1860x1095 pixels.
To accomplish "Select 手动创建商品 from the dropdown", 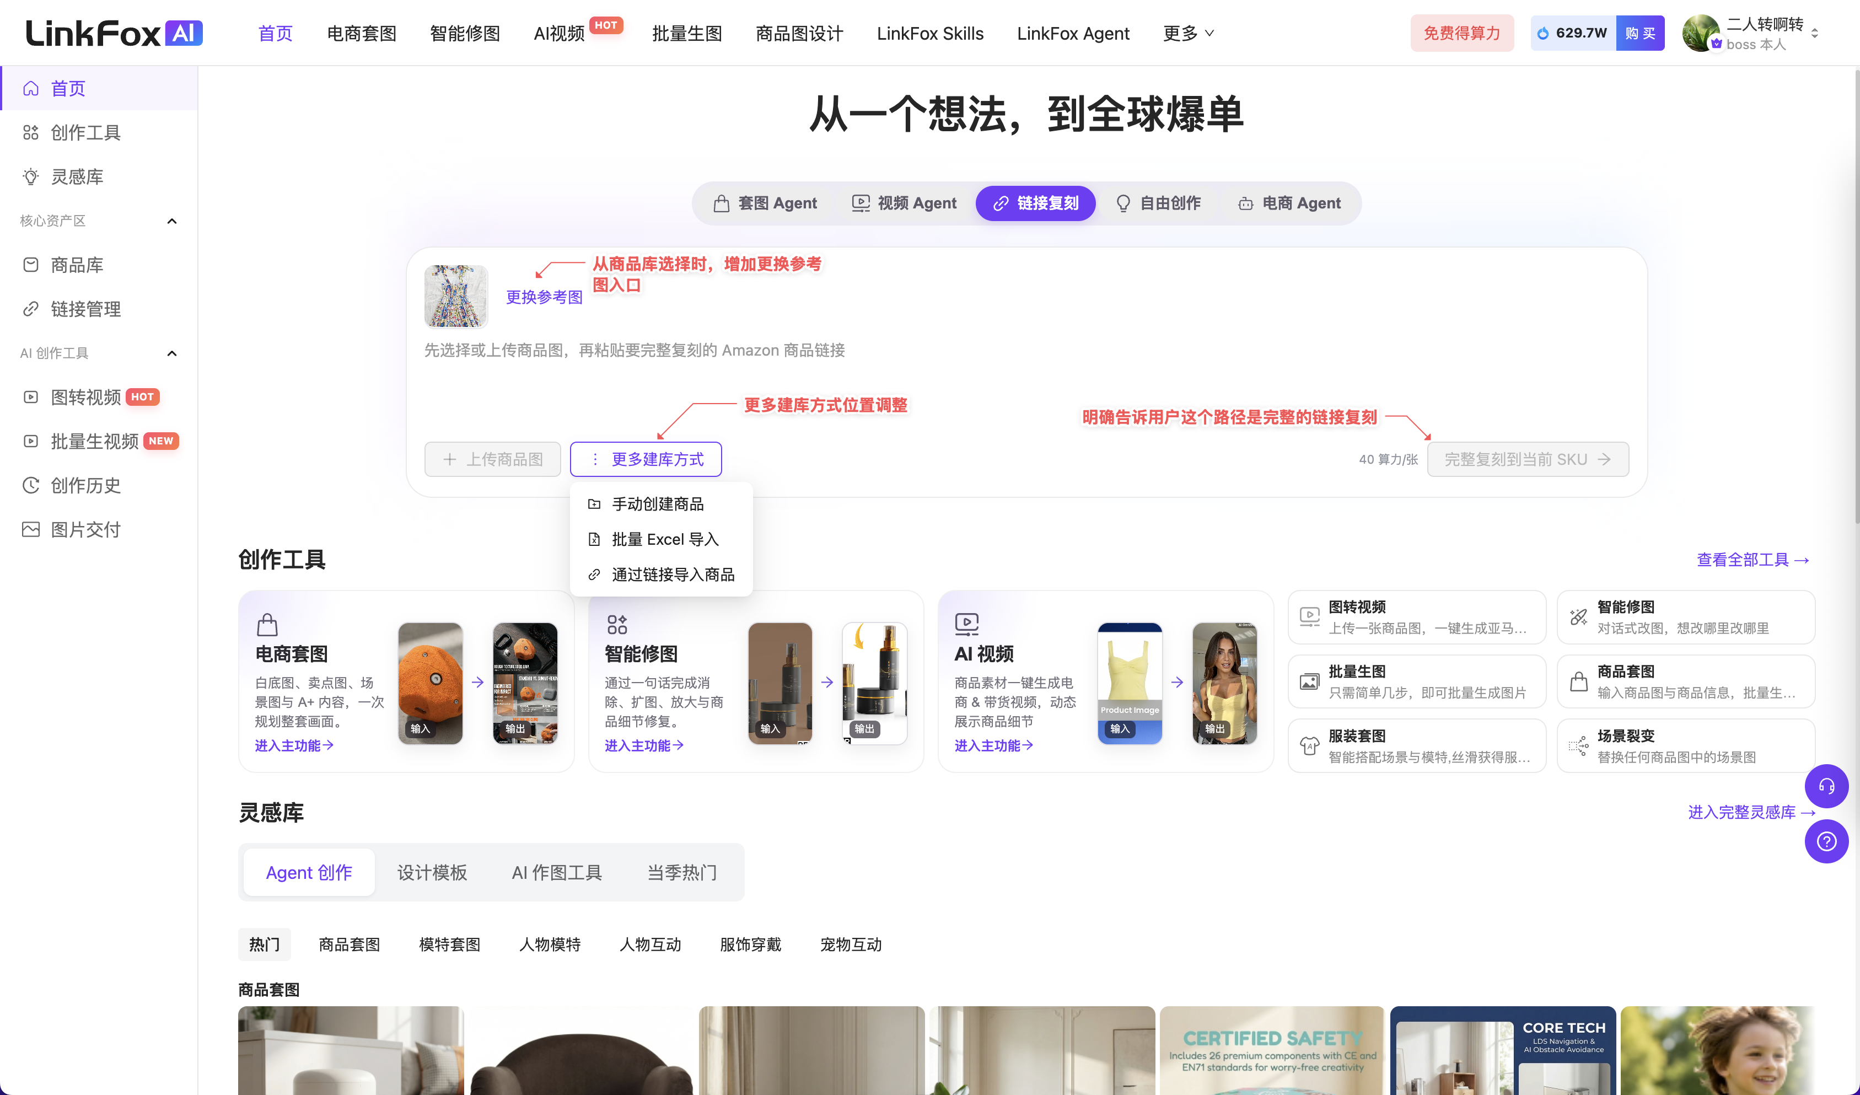I will (662, 504).
